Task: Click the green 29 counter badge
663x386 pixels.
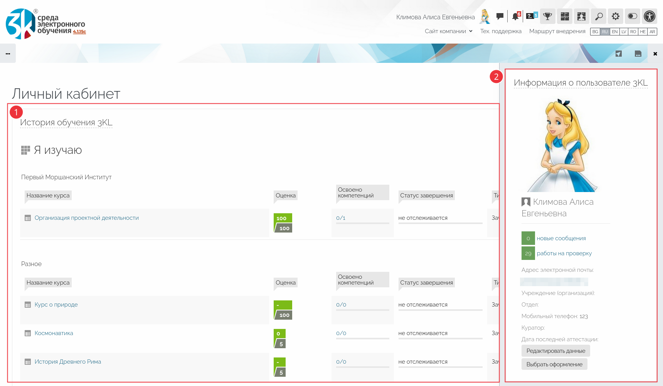Action: [x=528, y=253]
